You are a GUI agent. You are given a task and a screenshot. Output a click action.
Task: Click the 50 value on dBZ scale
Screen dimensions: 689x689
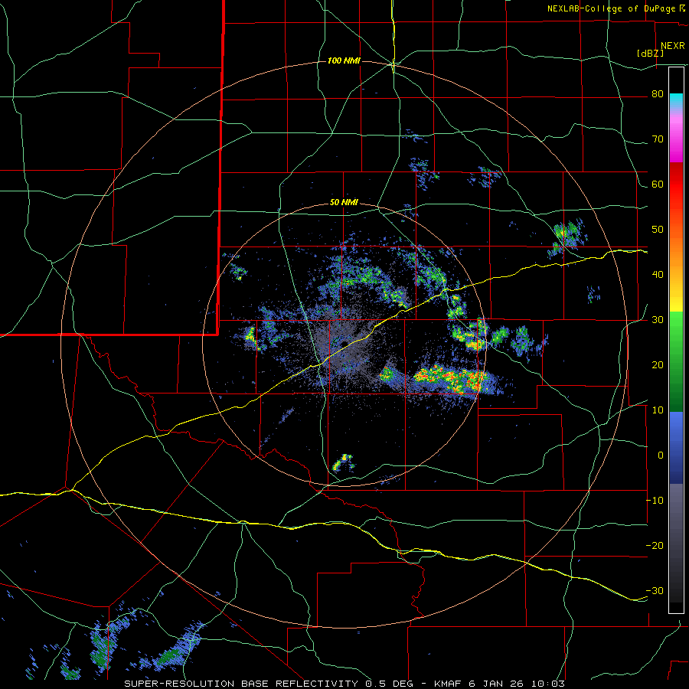point(658,230)
